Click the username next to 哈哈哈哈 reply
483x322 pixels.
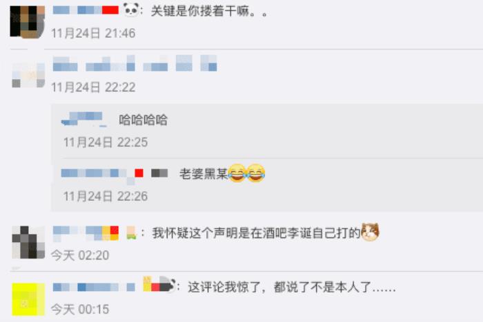(84, 119)
